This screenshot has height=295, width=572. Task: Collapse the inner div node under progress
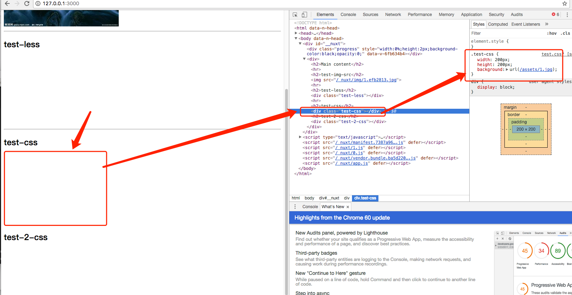[x=304, y=59]
